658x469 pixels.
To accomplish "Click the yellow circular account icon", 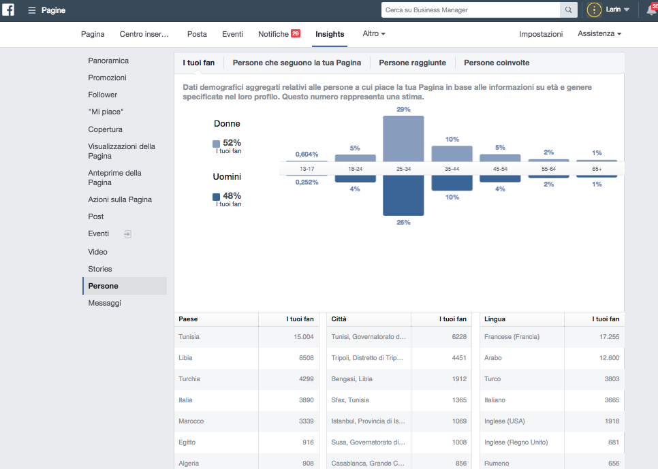I will (594, 10).
